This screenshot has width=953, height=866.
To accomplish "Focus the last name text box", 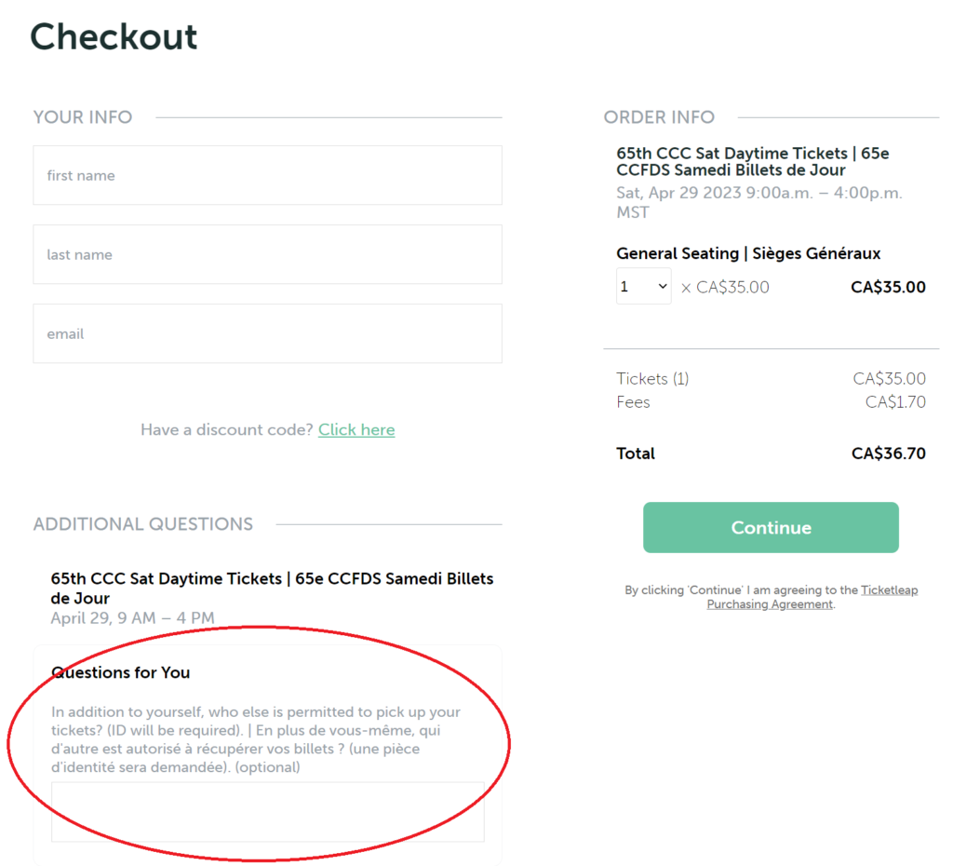I will 267,254.
